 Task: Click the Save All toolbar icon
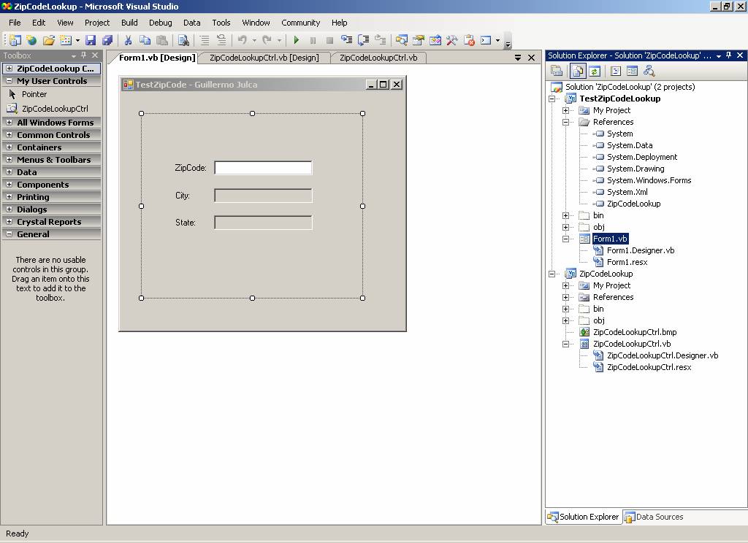click(107, 41)
